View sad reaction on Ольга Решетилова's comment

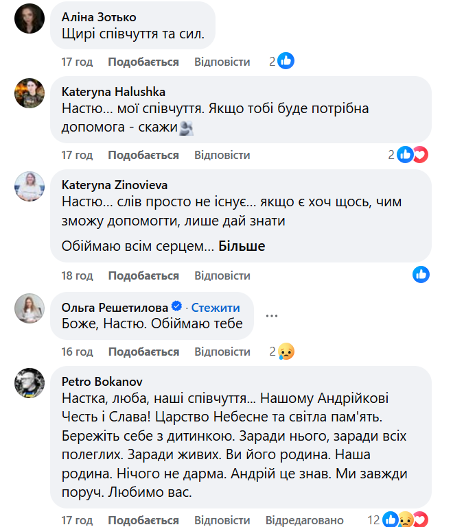pos(286,352)
